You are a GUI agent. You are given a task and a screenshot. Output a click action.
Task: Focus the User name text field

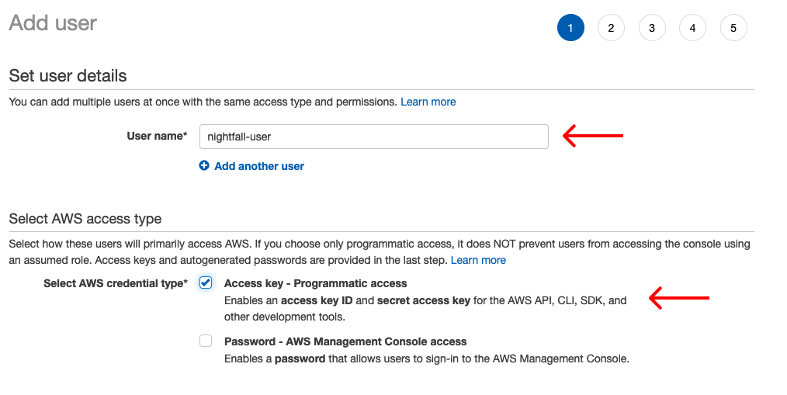point(373,137)
